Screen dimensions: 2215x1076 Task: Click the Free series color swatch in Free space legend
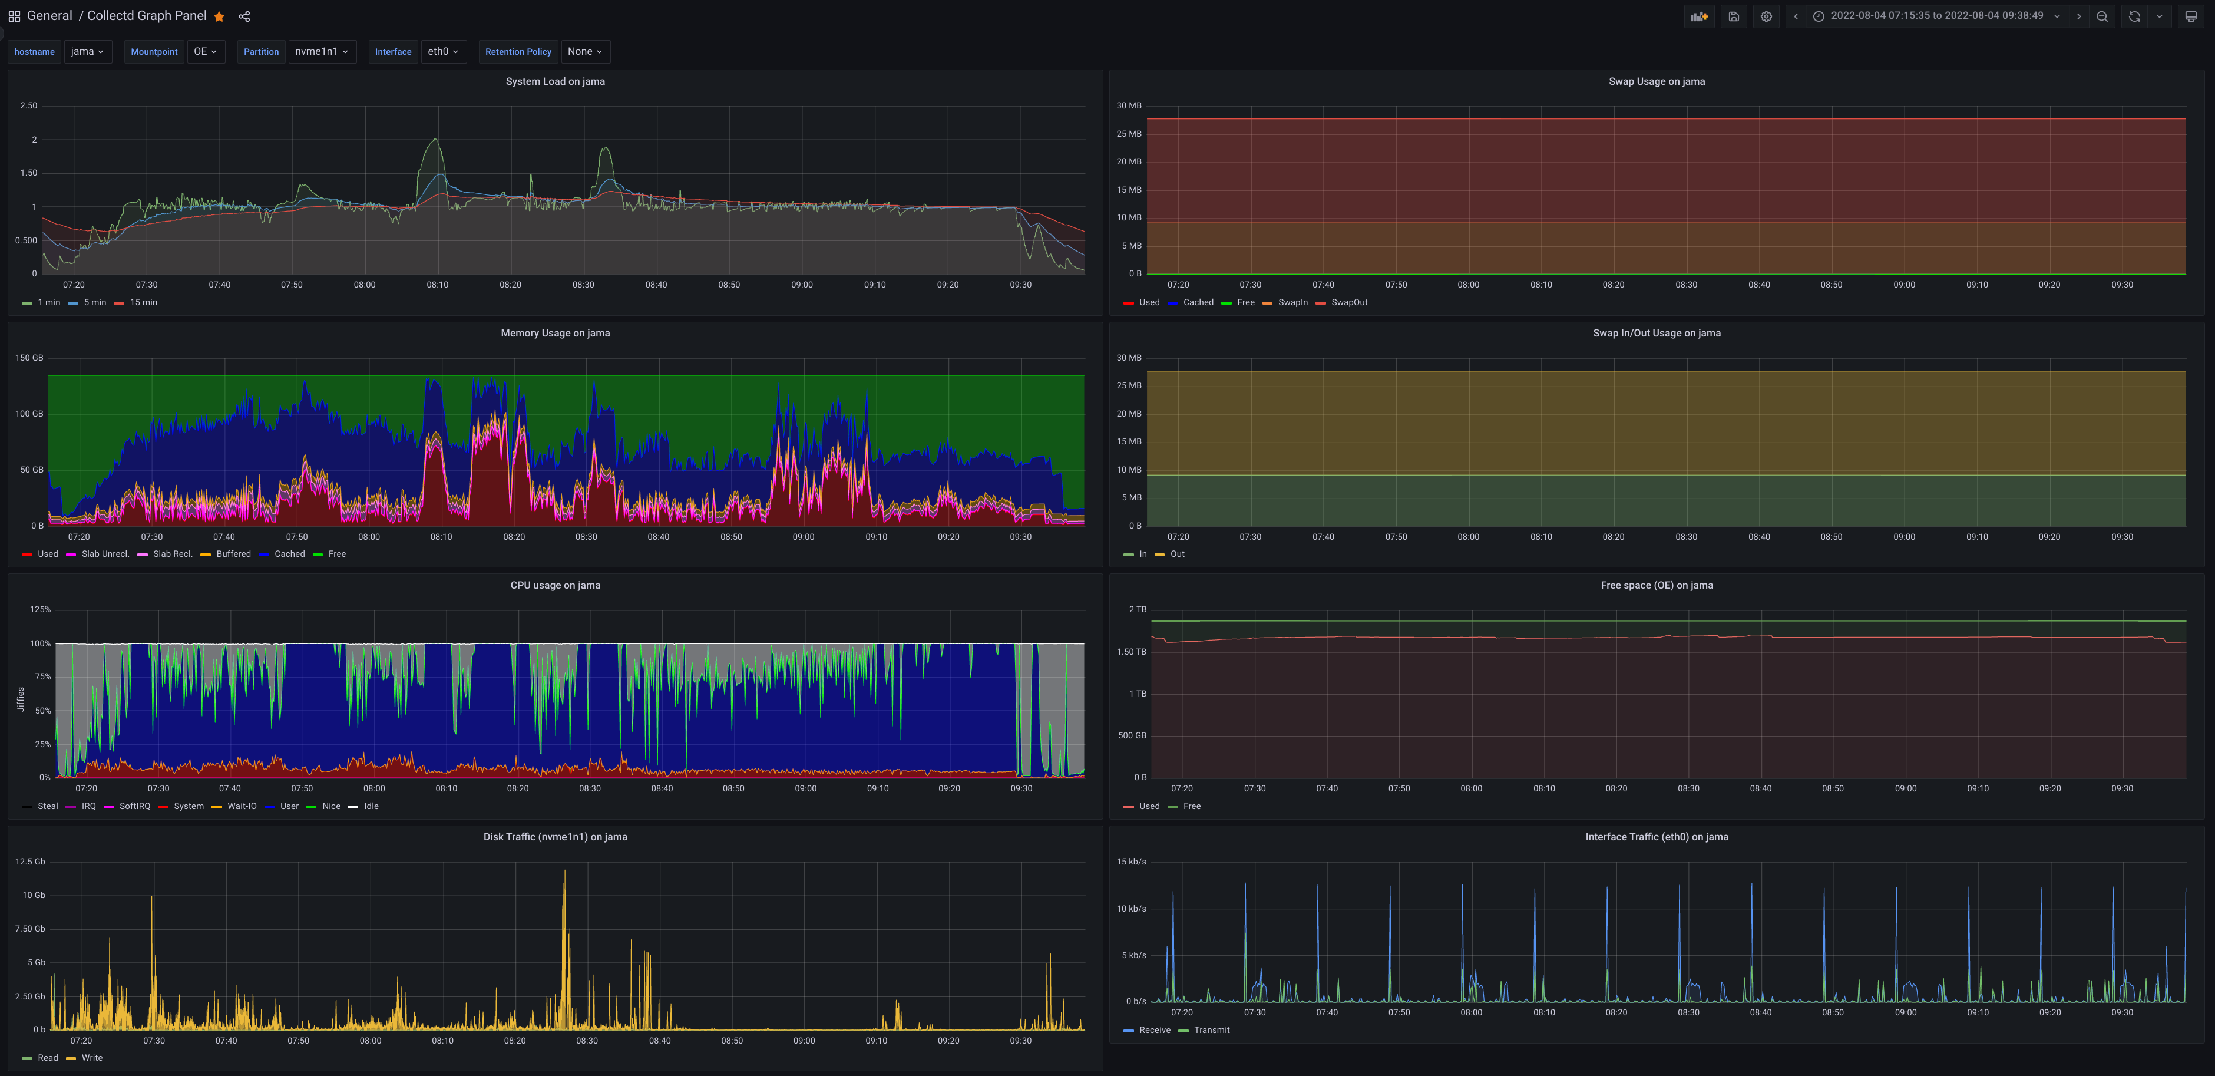[x=1173, y=807]
